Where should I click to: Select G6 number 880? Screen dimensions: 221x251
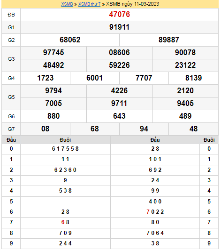tap(53, 116)
